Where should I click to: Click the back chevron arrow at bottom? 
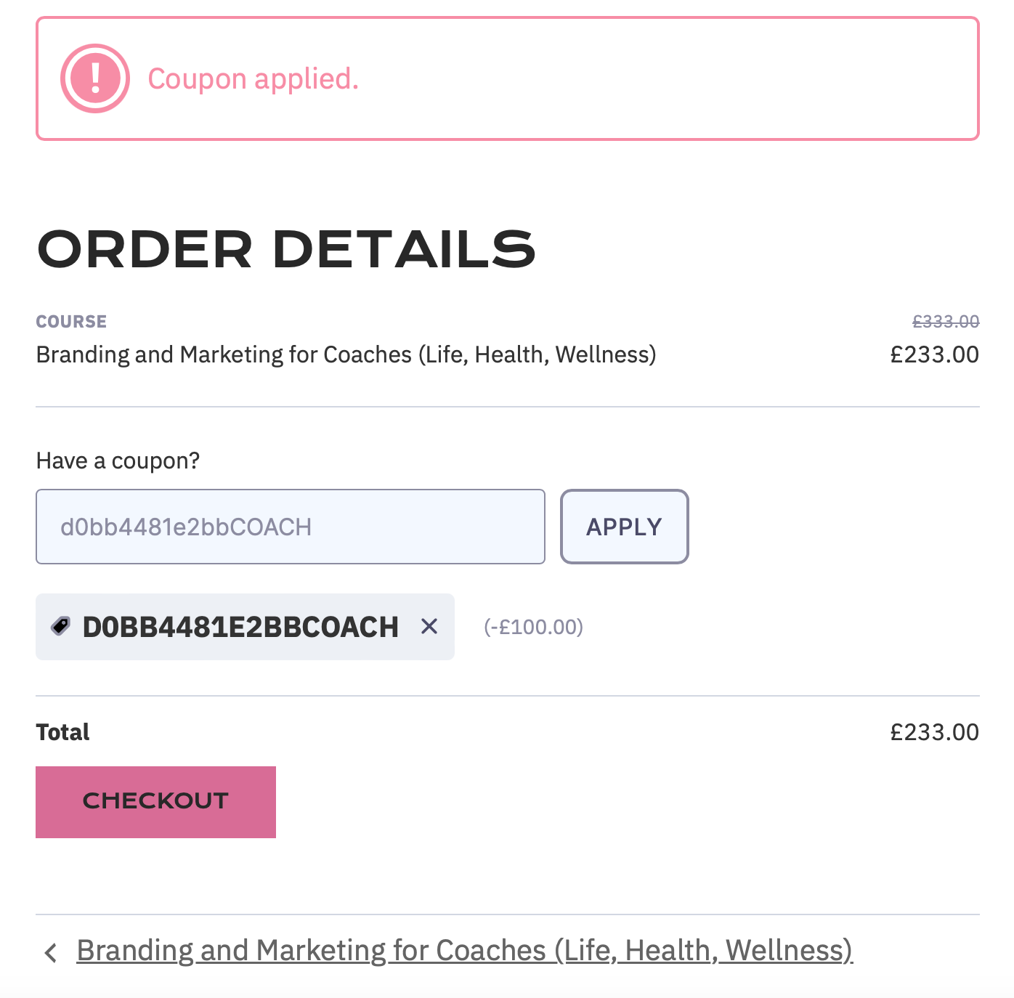click(51, 952)
